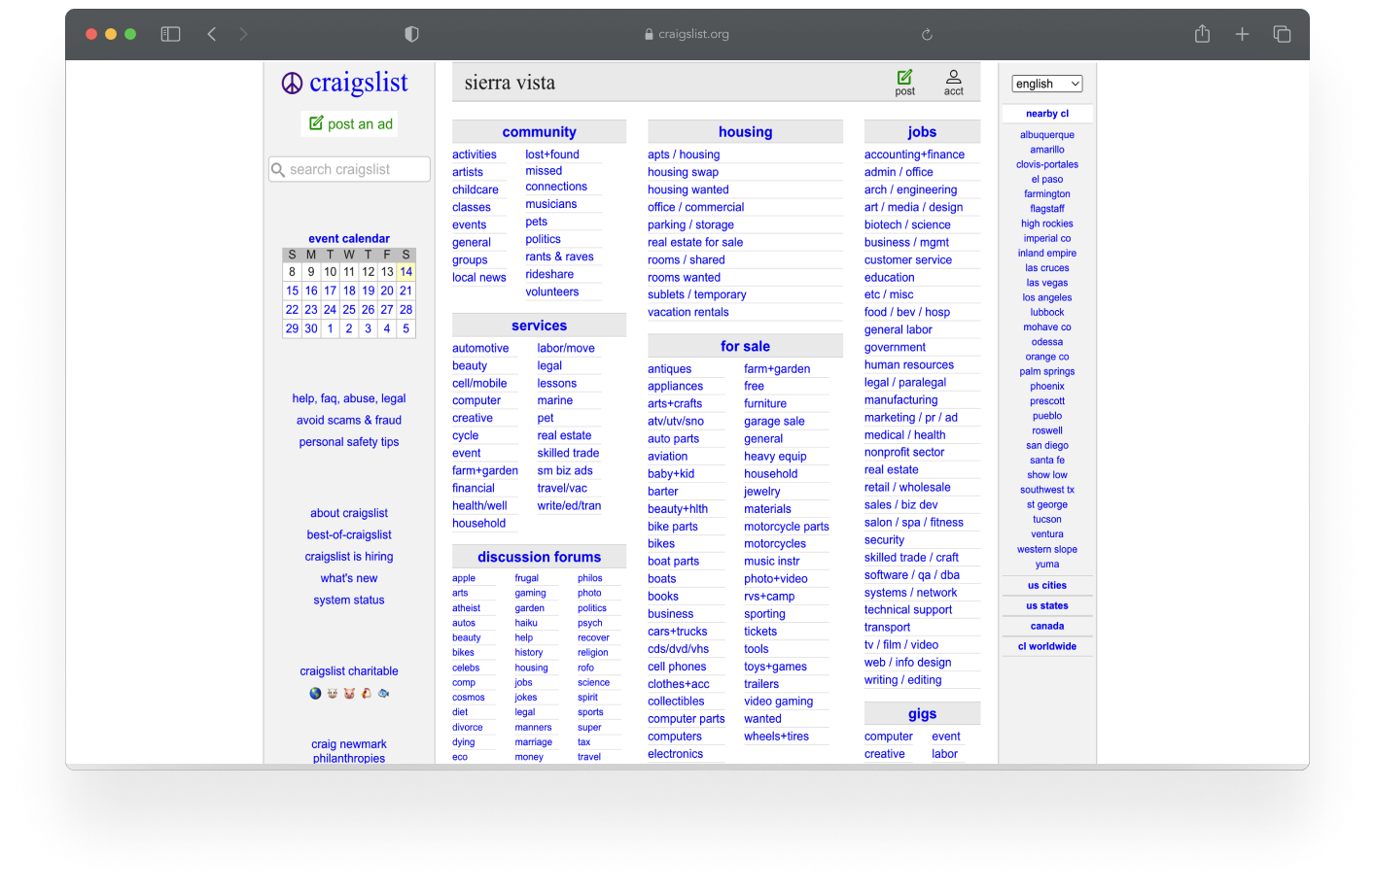Click the craigslist.org address bar
The height and width of the screenshot is (892, 1375).
[x=687, y=34]
